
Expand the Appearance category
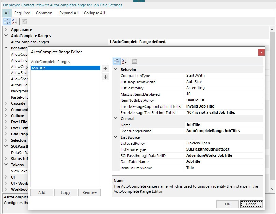(x=6, y=30)
